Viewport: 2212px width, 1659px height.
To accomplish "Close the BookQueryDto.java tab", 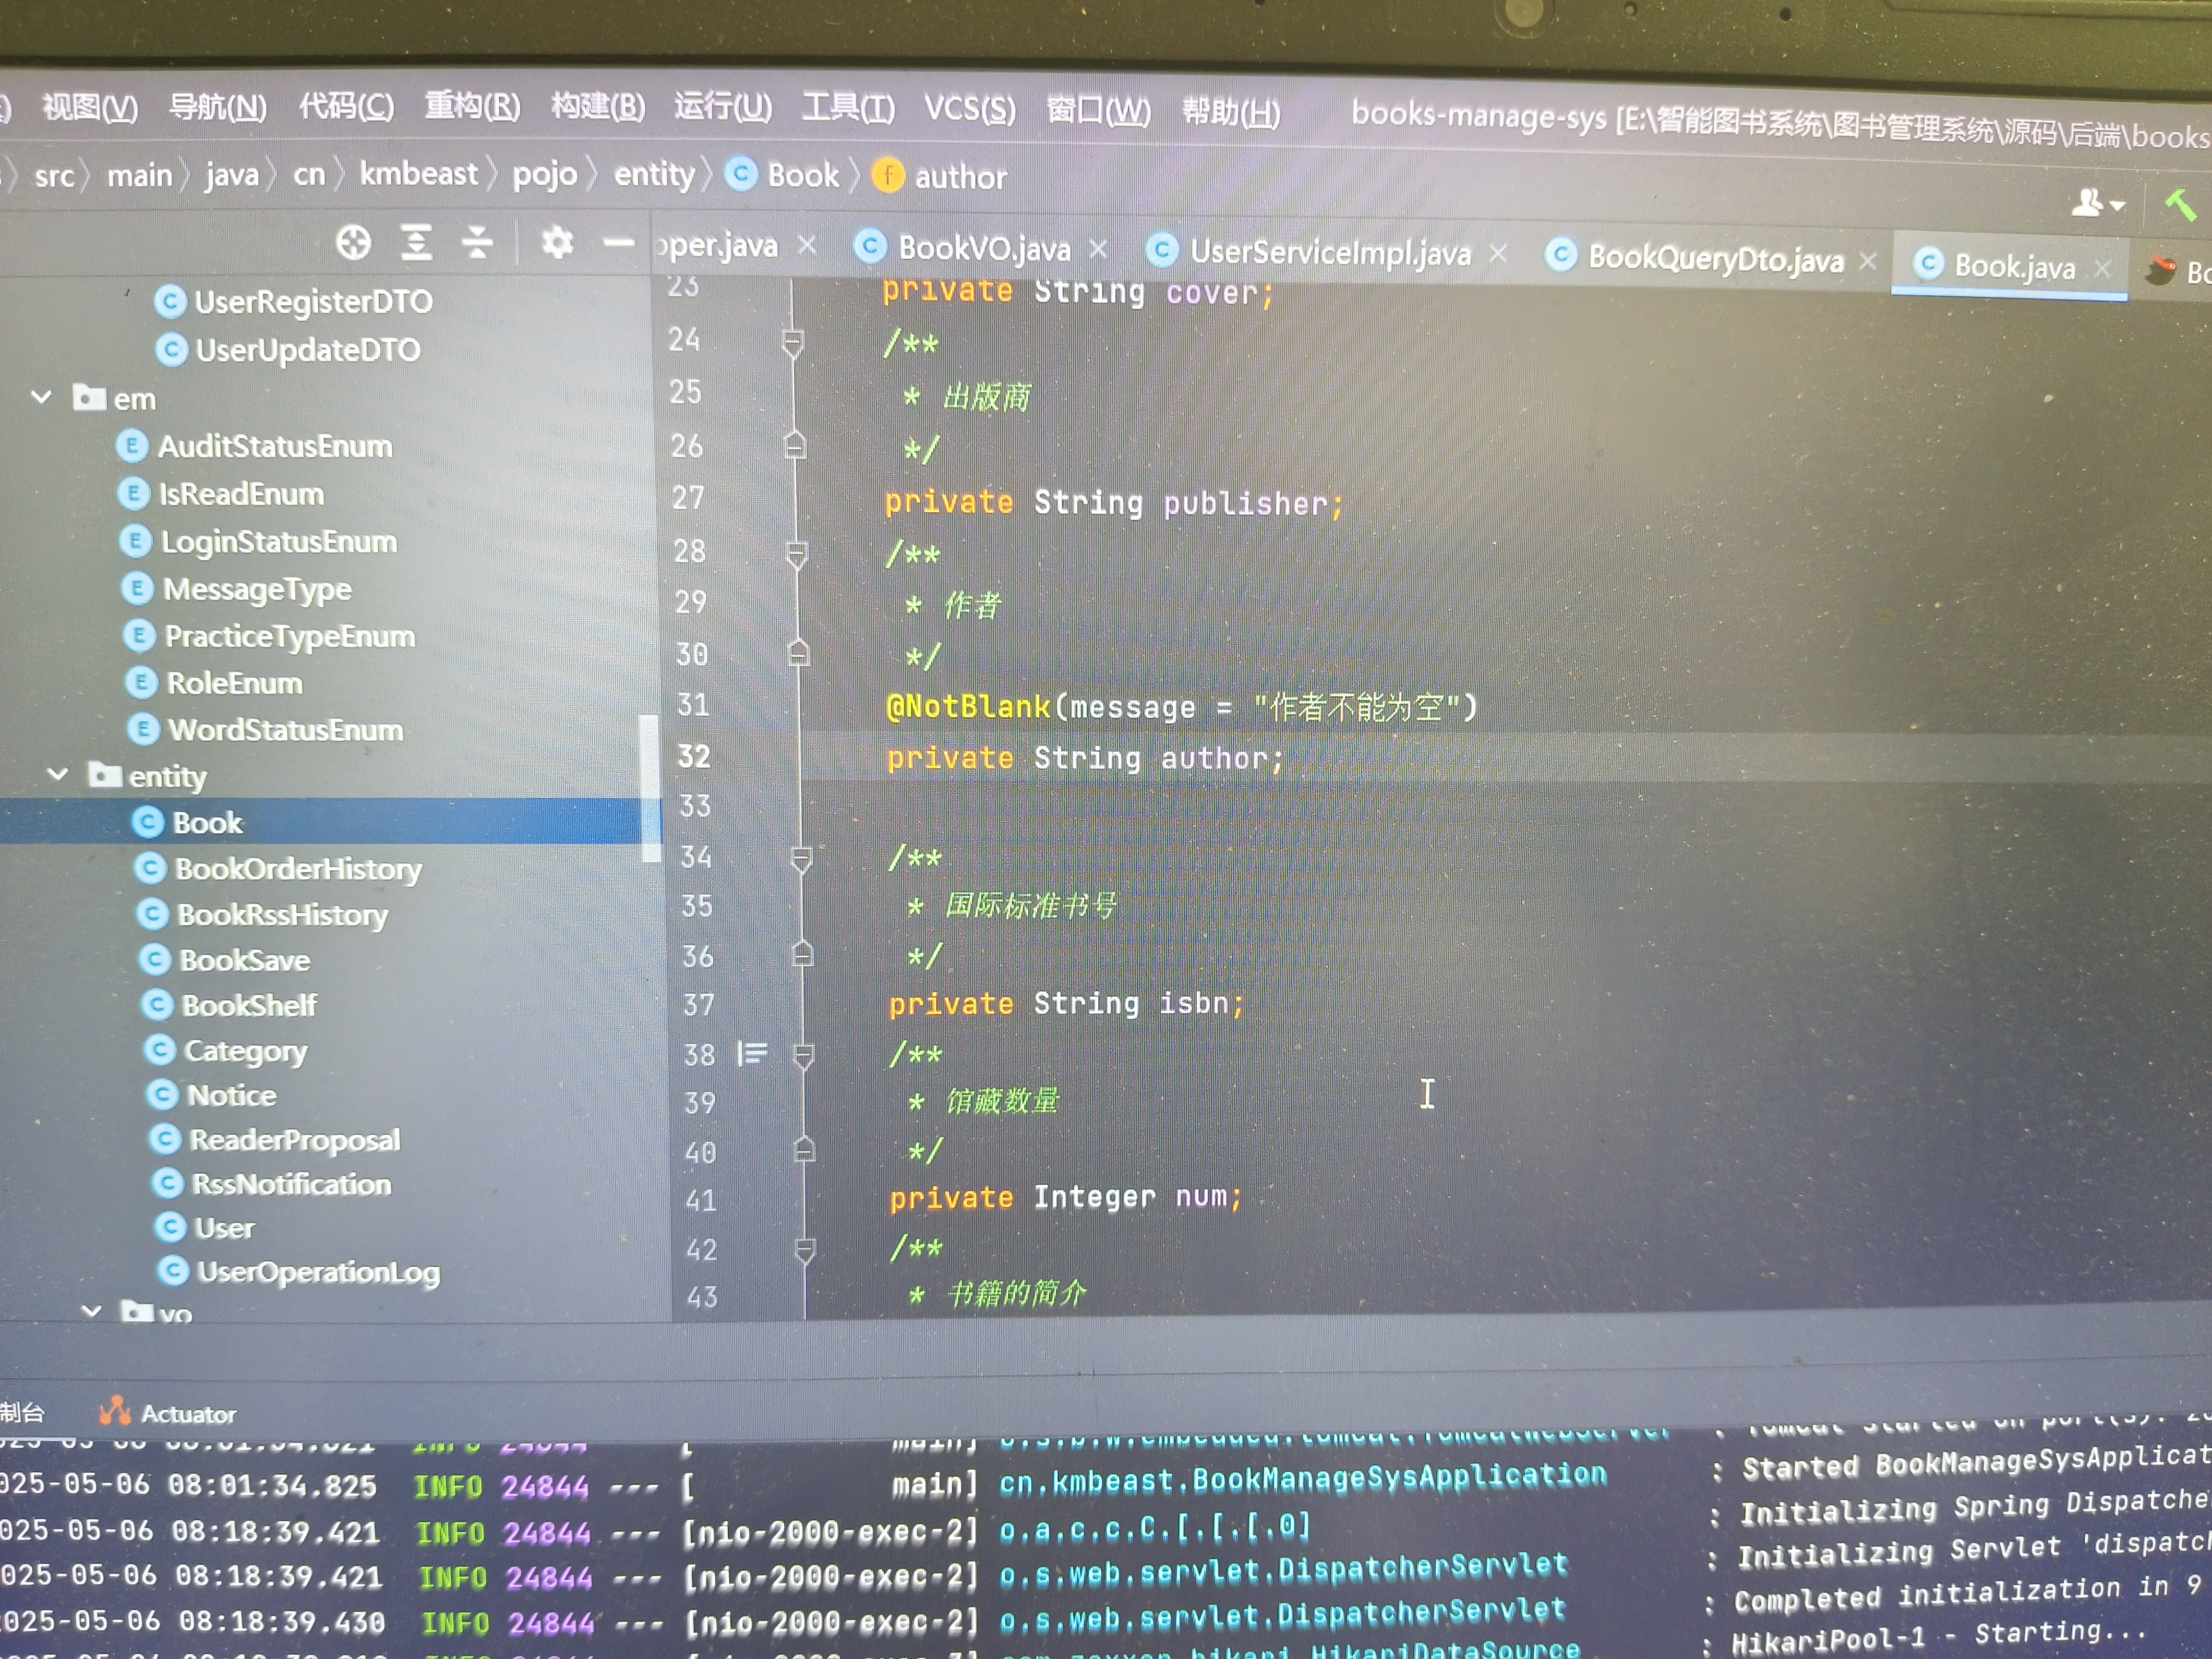I will click(x=1867, y=261).
